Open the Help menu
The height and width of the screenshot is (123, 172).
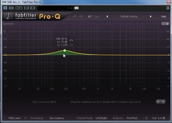[x=163, y=17]
